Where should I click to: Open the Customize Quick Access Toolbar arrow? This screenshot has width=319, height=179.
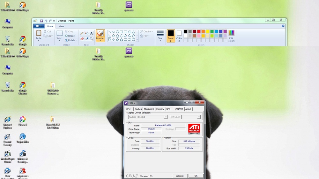pos(54,21)
